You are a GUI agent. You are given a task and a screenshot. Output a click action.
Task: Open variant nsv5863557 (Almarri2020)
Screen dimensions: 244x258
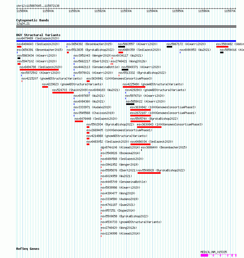coord(138,44)
